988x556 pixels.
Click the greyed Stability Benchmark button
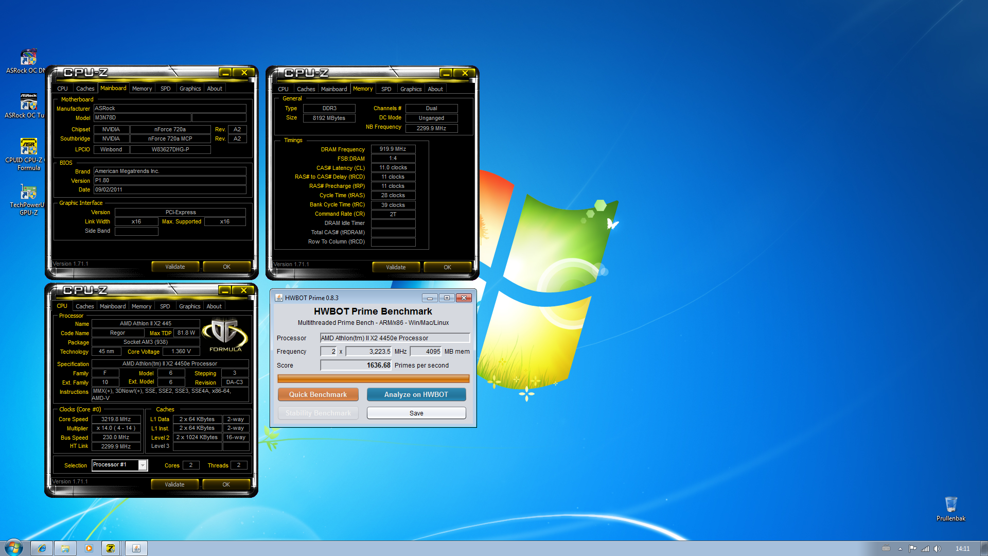[x=318, y=413]
